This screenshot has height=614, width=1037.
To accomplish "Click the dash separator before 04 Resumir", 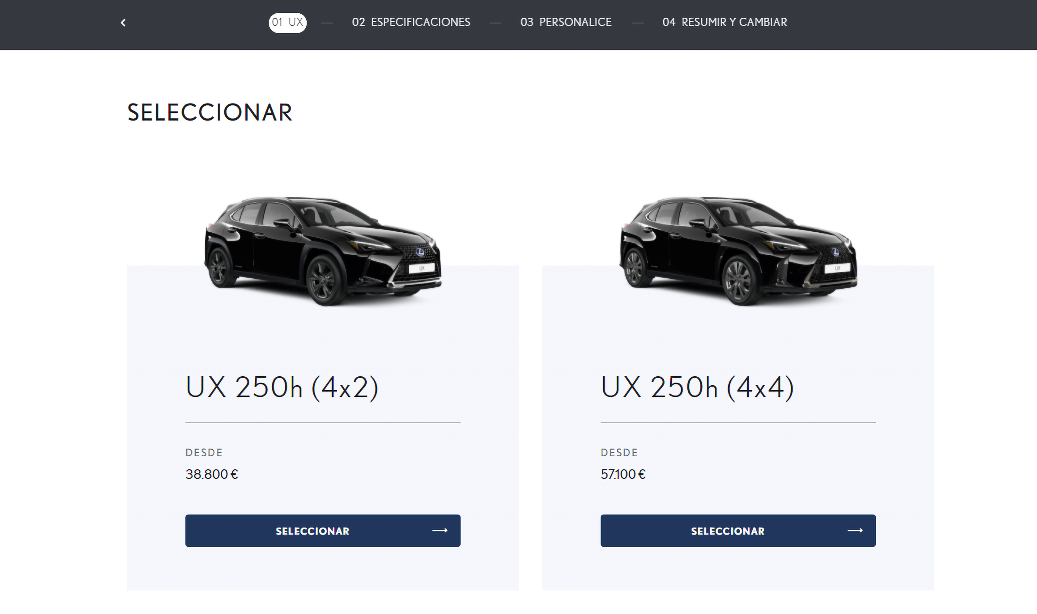I will pos(638,23).
